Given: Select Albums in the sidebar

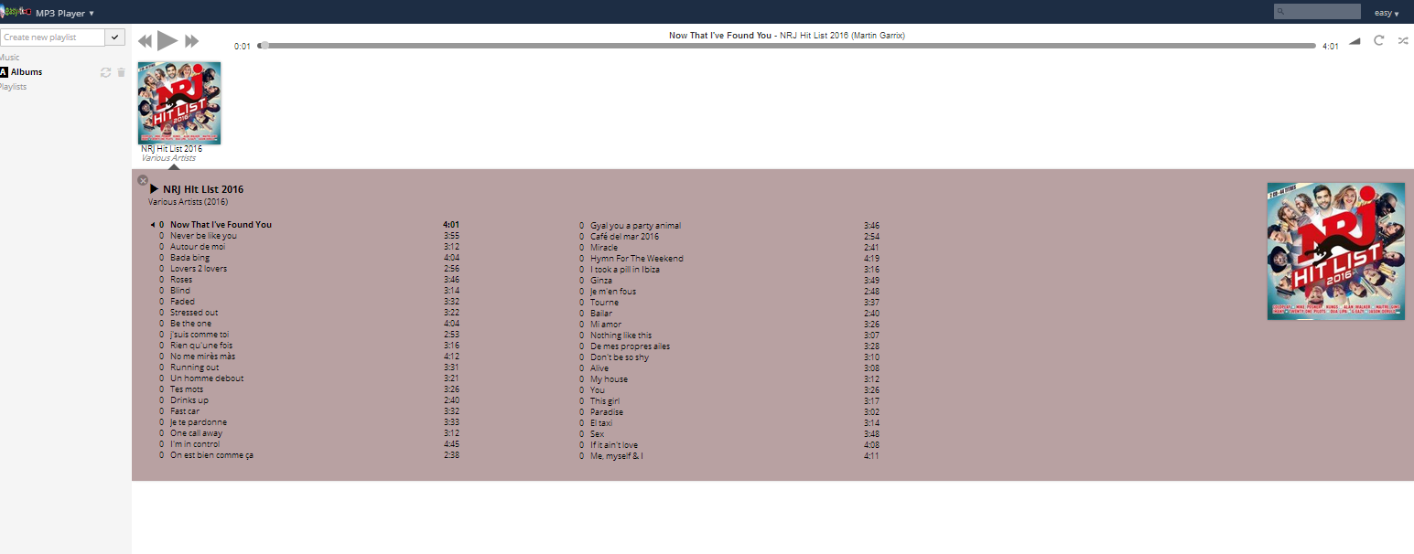Looking at the screenshot, I should coord(27,72).
